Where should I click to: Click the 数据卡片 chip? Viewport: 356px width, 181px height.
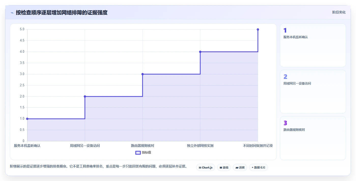[259, 168]
